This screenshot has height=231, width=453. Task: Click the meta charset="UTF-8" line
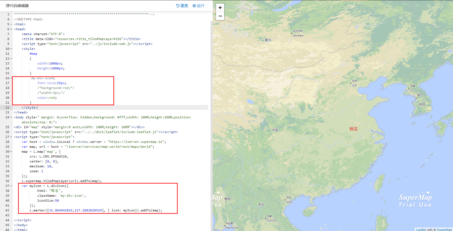tap(43, 34)
